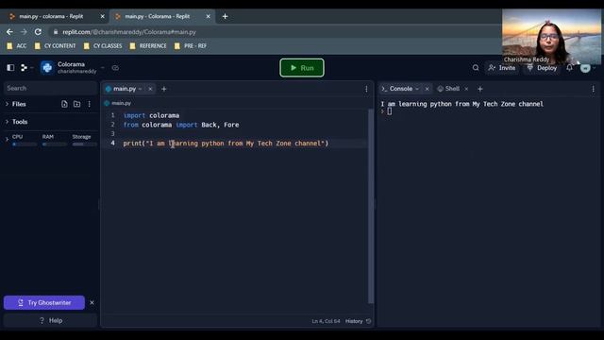Expand the CPU RAM Storage resources

click(7, 140)
